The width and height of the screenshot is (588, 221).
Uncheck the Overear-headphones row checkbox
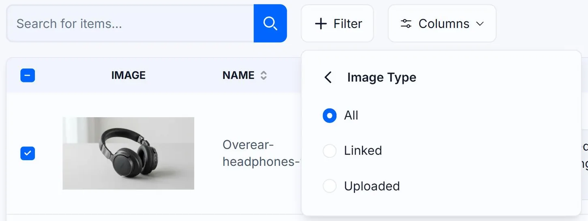coord(28,153)
